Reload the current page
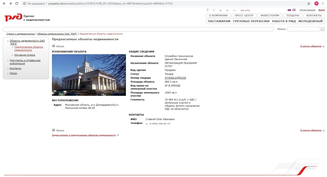327x177 pixels. click(x=17, y=4)
